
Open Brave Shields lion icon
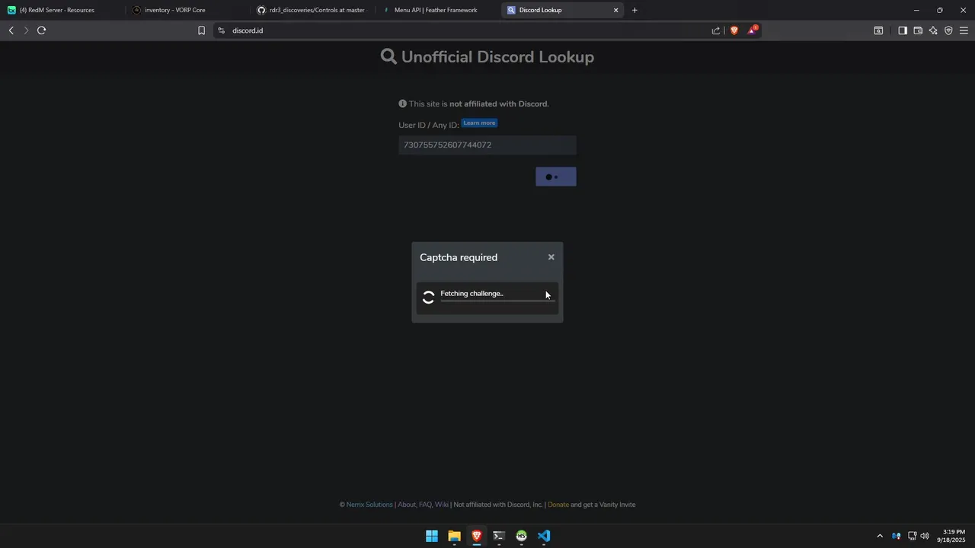coord(734,30)
